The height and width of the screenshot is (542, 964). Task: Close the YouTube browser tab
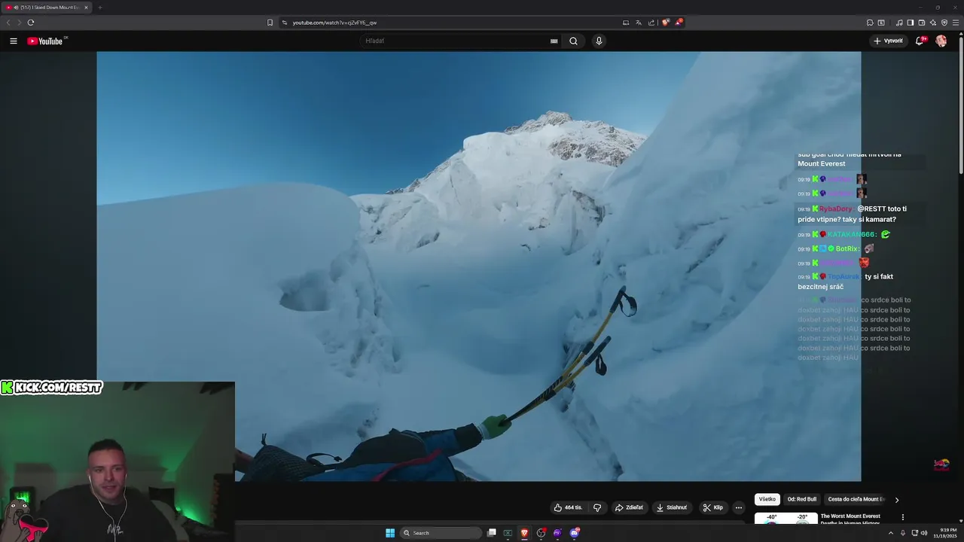[x=86, y=8]
